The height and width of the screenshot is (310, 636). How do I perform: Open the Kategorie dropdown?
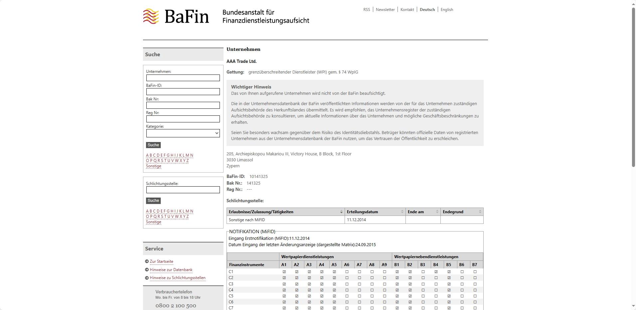click(x=183, y=133)
